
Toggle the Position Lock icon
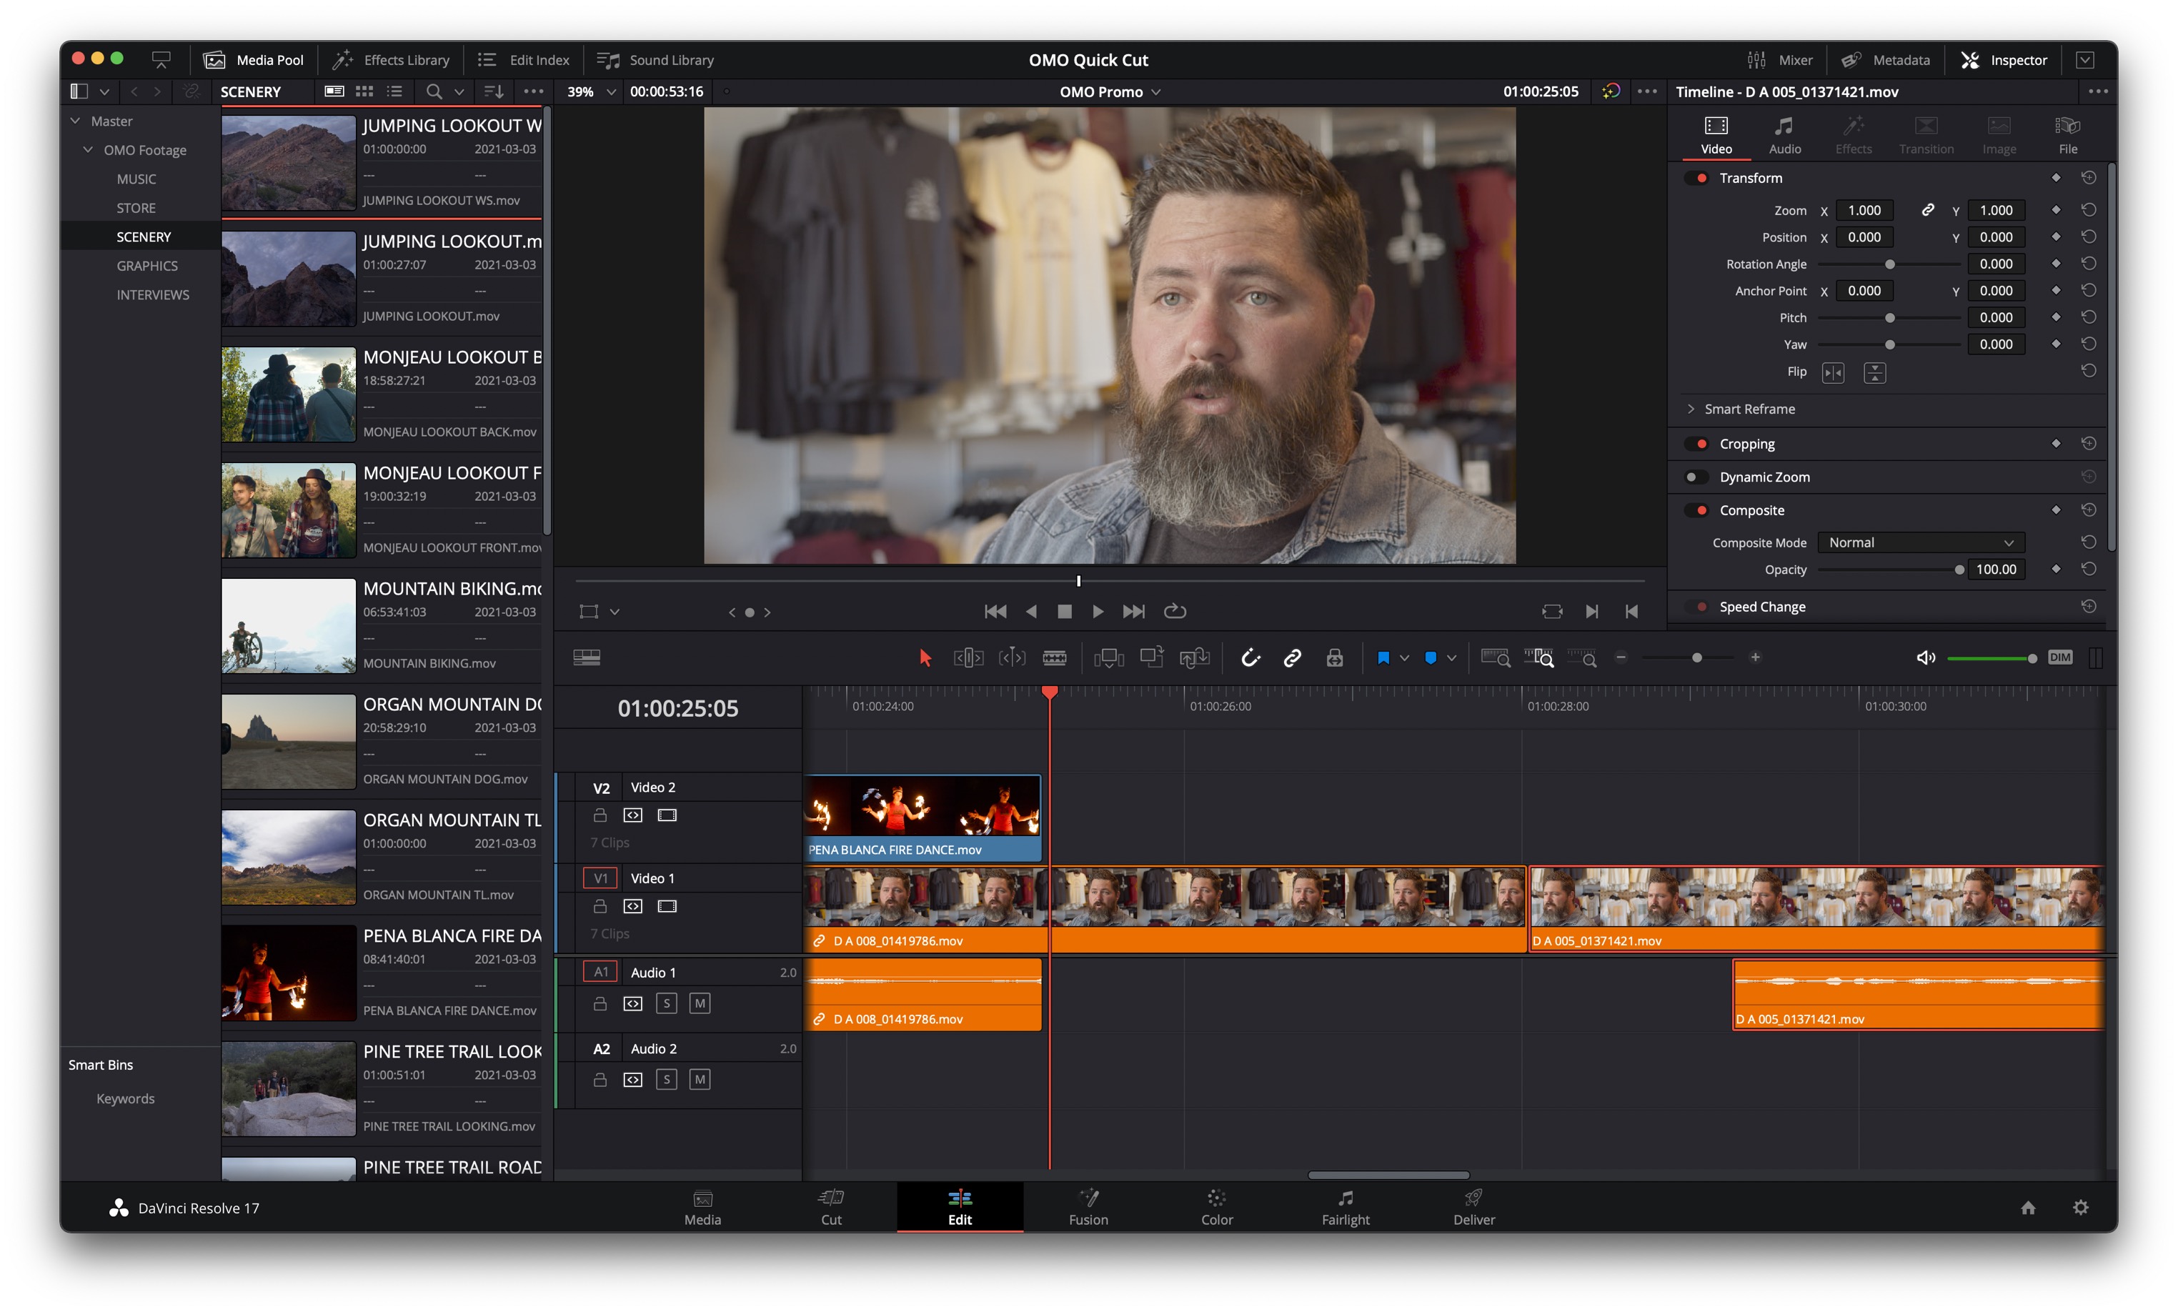(x=1335, y=657)
